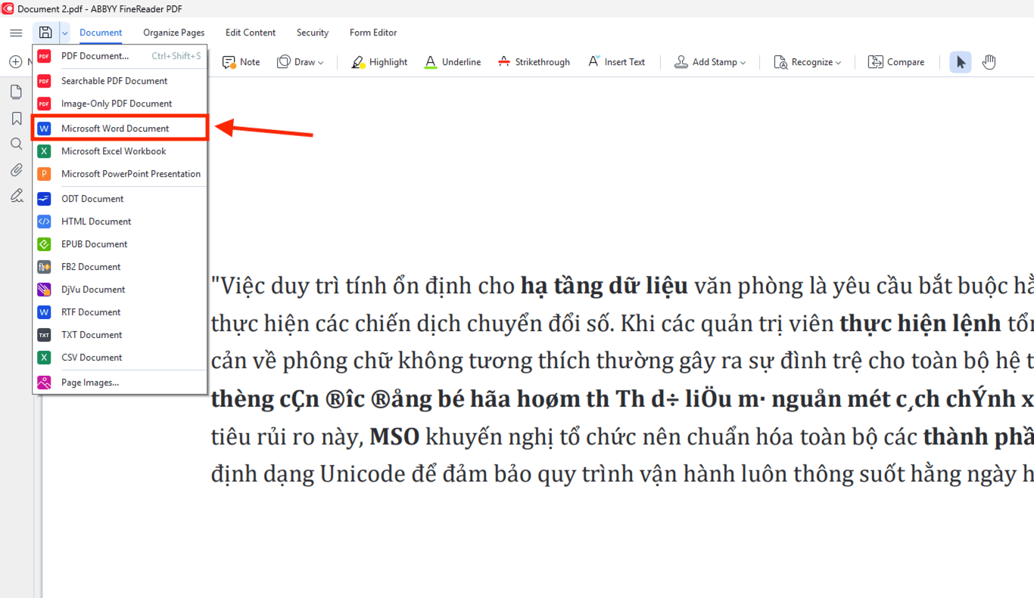Open the Bookmarks sidebar panel
The image size is (1034, 598).
[x=16, y=118]
